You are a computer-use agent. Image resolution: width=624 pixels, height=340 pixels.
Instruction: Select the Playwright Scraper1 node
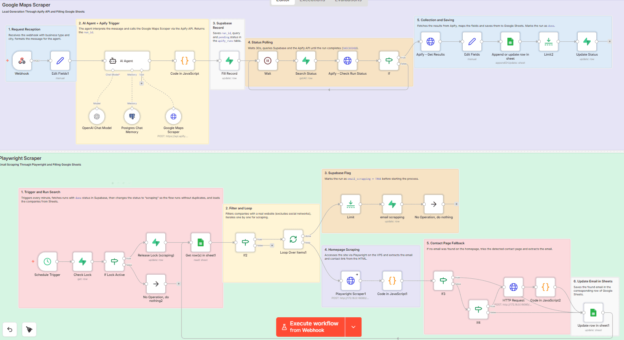point(351,281)
